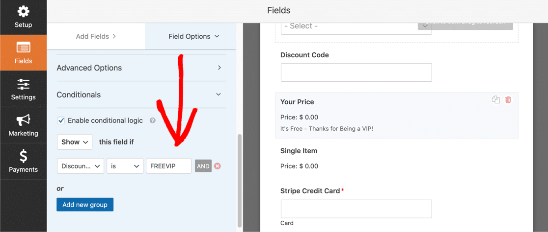Screen dimensions: 548x232
Task: Open the 'is' operator dropdown
Action: tap(125, 166)
